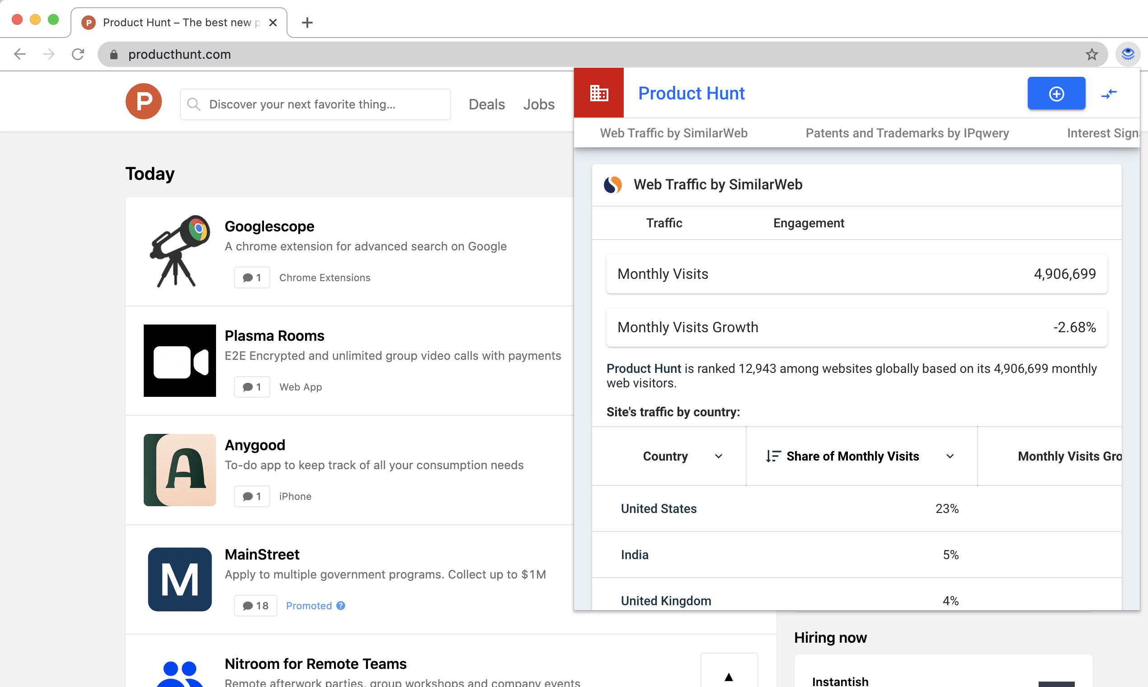The image size is (1148, 687).
Task: Click the Googlescope comment count button
Action: coord(252,278)
